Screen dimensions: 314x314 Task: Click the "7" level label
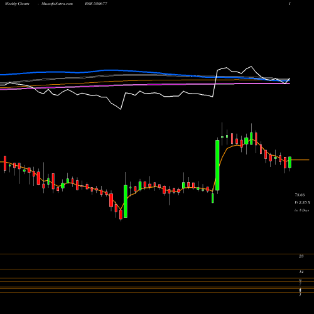pos(300,284)
